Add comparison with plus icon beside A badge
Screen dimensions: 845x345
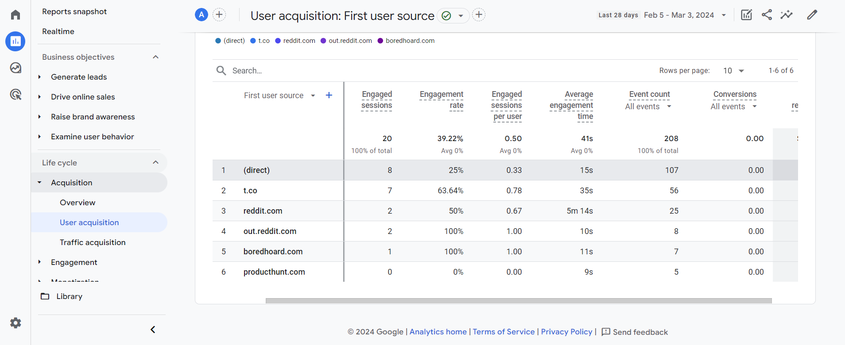click(219, 15)
